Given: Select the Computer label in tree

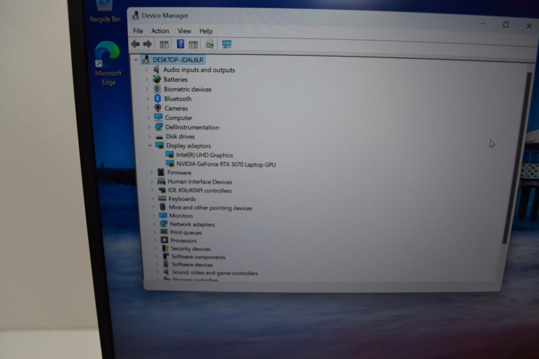Looking at the screenshot, I should [178, 118].
